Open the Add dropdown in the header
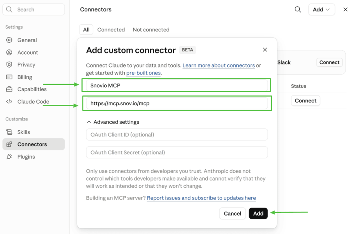Image resolution: width=354 pixels, height=234 pixels. click(x=321, y=9)
